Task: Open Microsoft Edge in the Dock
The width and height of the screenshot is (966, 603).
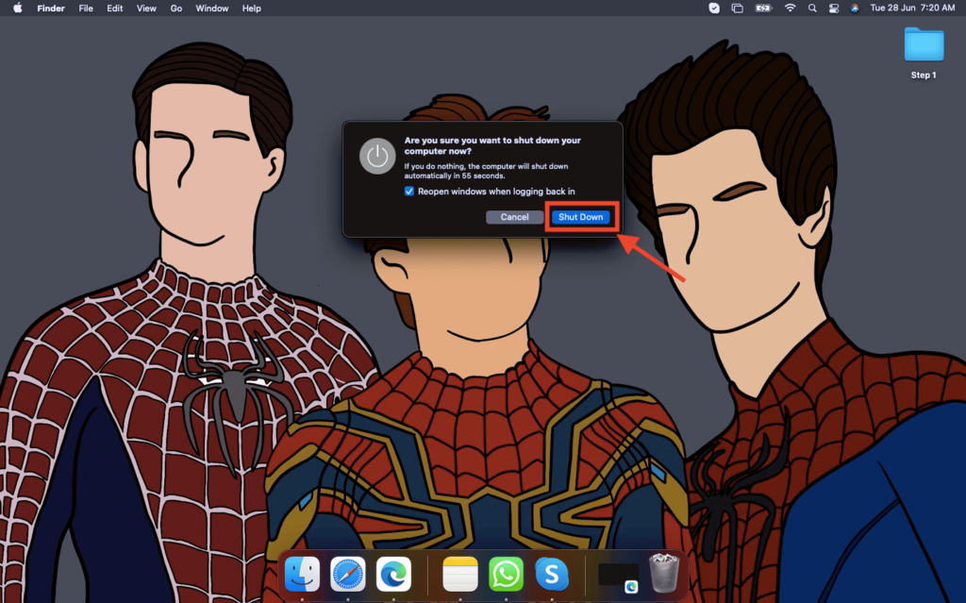Action: 393,573
